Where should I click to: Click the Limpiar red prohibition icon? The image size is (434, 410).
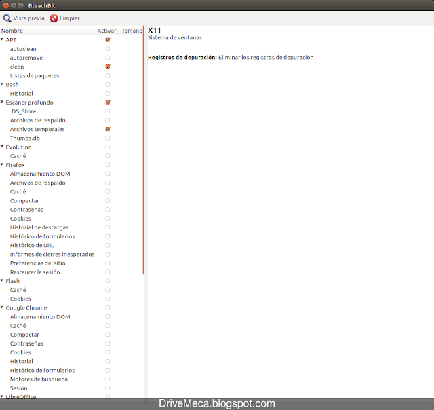point(54,18)
